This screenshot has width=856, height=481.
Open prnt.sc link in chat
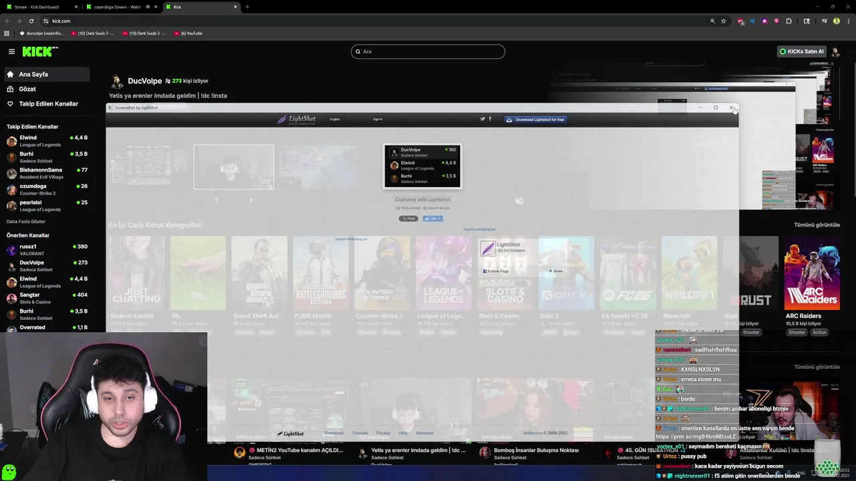695,437
